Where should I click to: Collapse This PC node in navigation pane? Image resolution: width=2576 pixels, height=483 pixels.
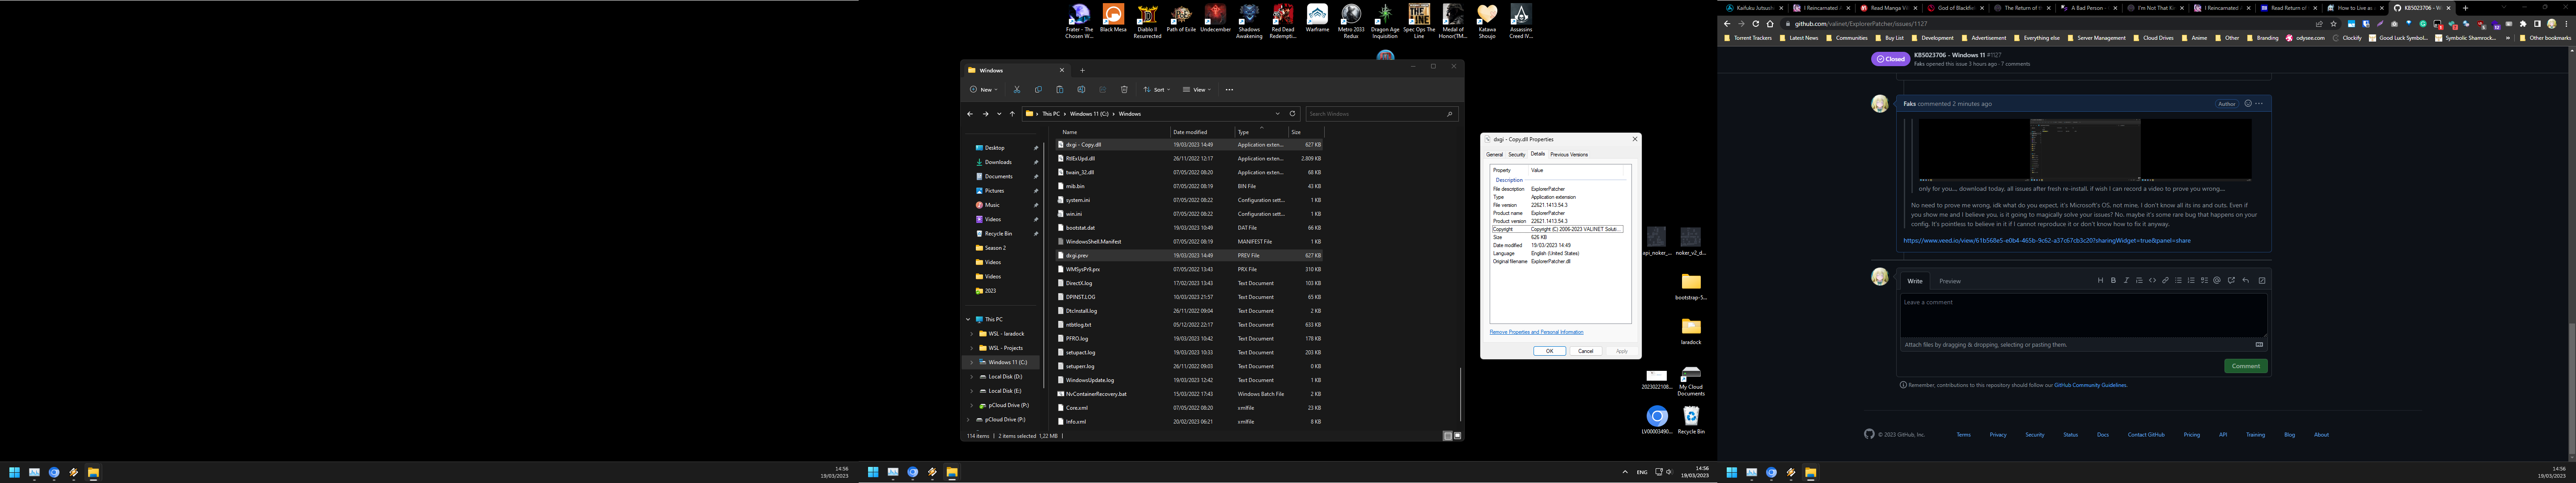point(968,320)
